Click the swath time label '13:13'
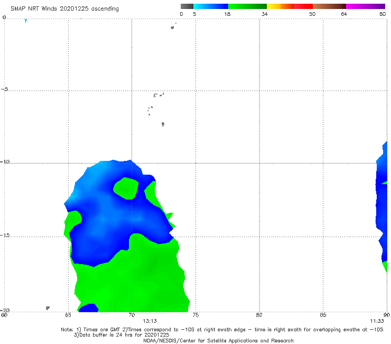The height and width of the screenshot is (344, 391). click(x=150, y=321)
